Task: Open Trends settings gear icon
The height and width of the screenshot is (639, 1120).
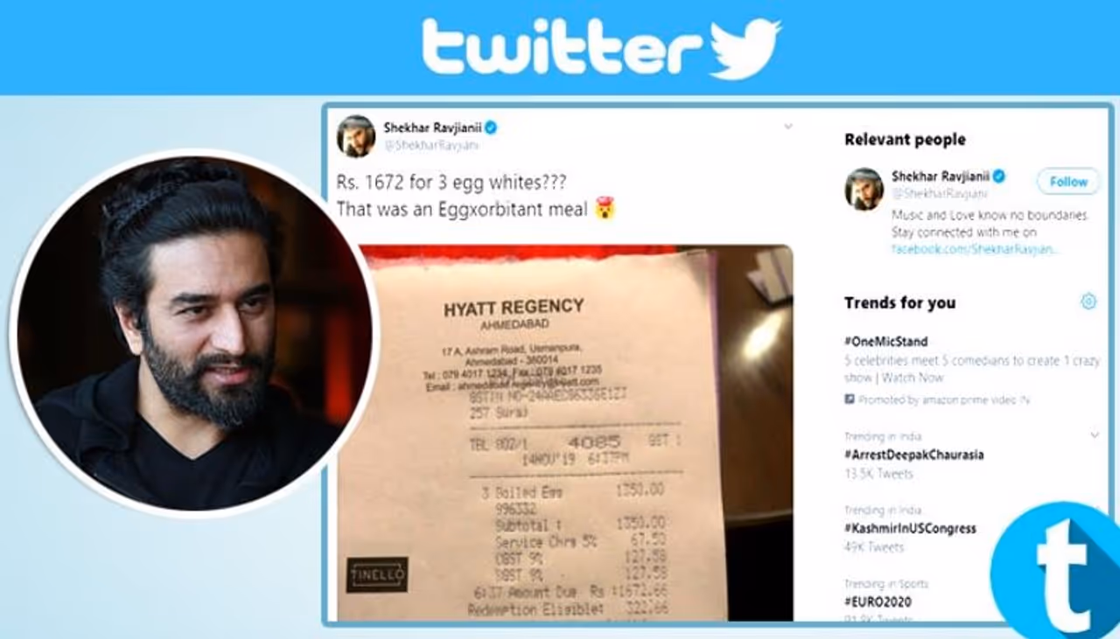Action: (1088, 302)
